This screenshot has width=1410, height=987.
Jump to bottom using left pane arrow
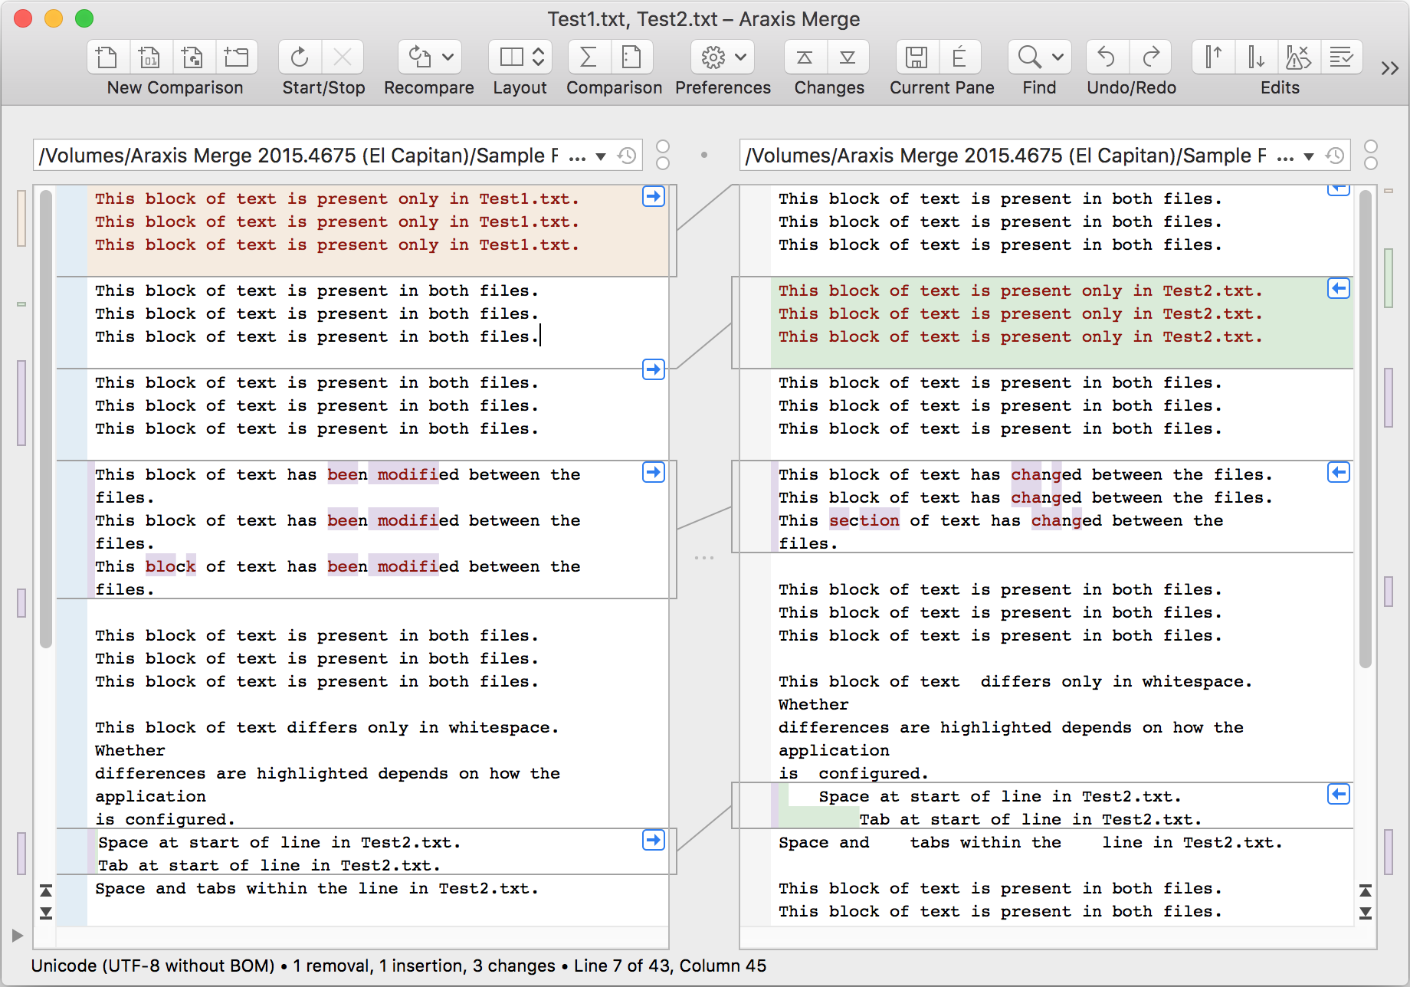point(46,912)
